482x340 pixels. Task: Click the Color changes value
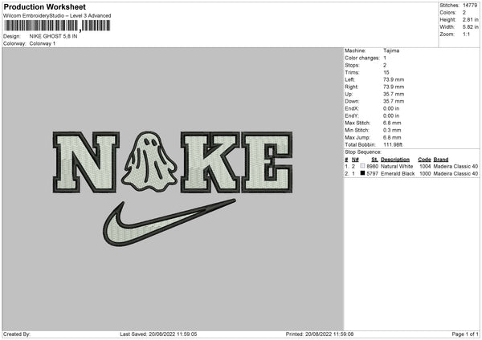(385, 58)
